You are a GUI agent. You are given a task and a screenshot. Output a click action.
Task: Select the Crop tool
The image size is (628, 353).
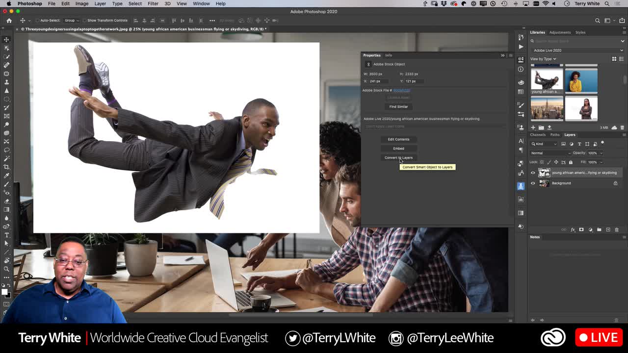coord(6,166)
